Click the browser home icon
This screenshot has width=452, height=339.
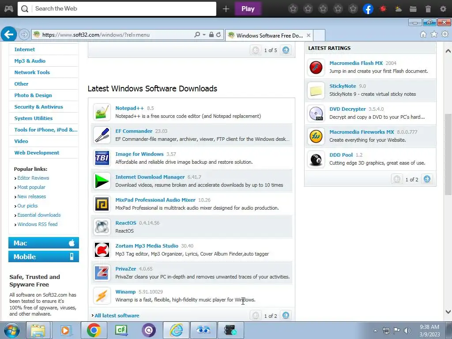tap(423, 34)
